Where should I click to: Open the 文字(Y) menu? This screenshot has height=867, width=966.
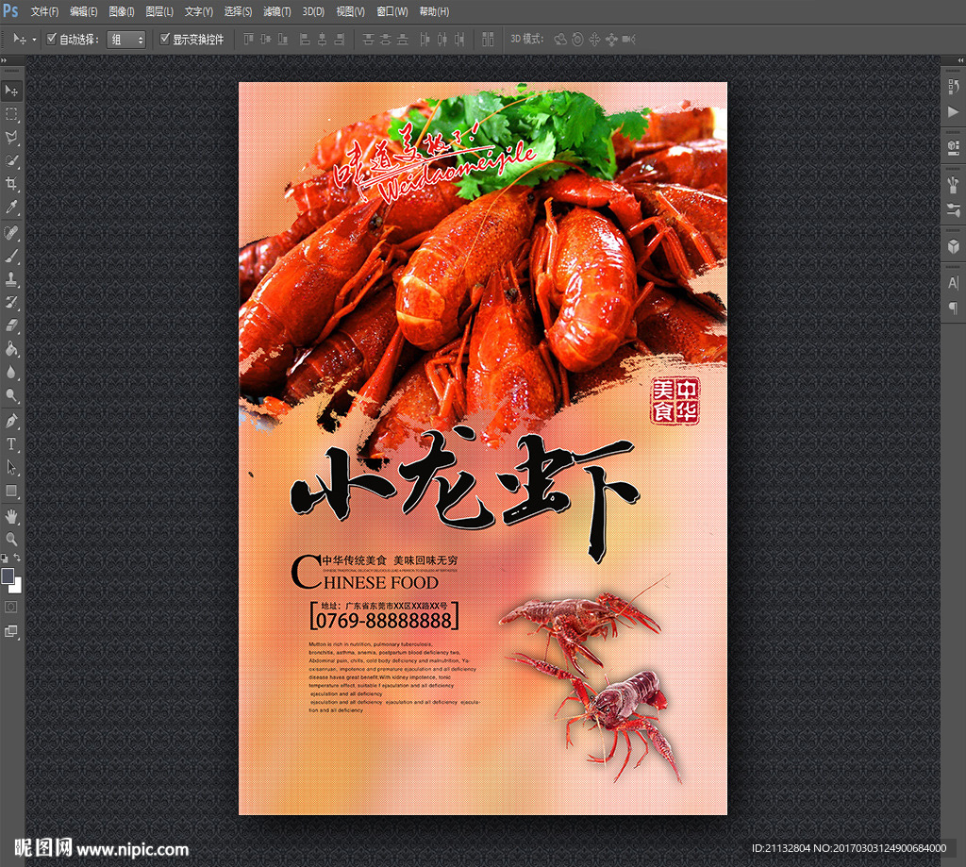pyautogui.click(x=198, y=11)
